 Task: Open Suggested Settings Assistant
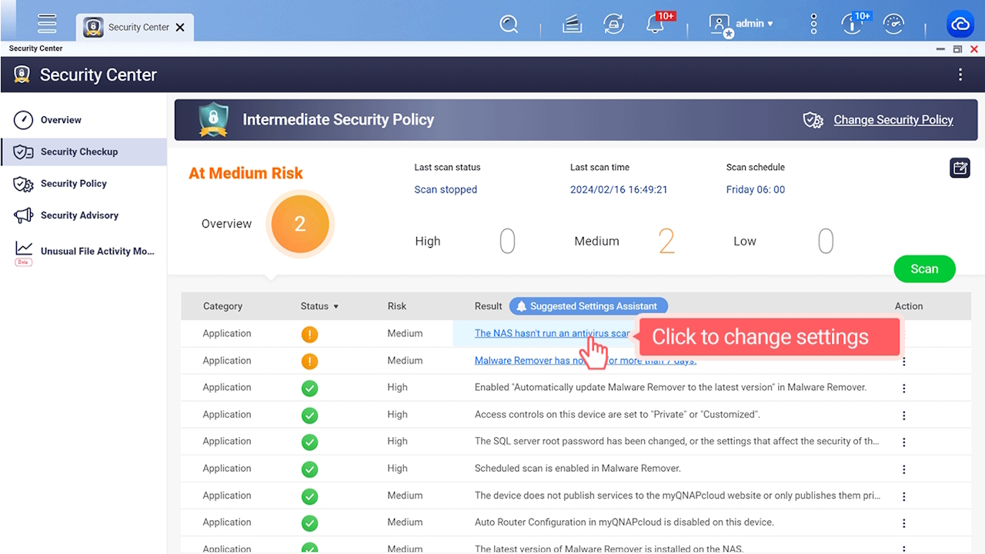(x=588, y=306)
